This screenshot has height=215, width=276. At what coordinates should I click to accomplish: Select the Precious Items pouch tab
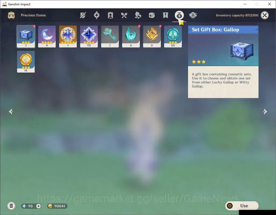pyautogui.click(x=179, y=15)
